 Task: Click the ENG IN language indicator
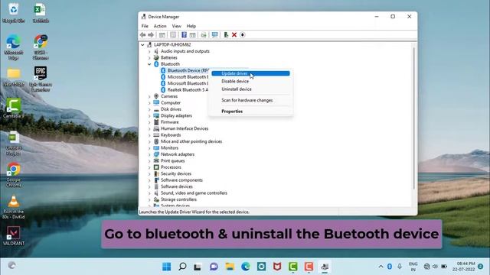pos(413,267)
